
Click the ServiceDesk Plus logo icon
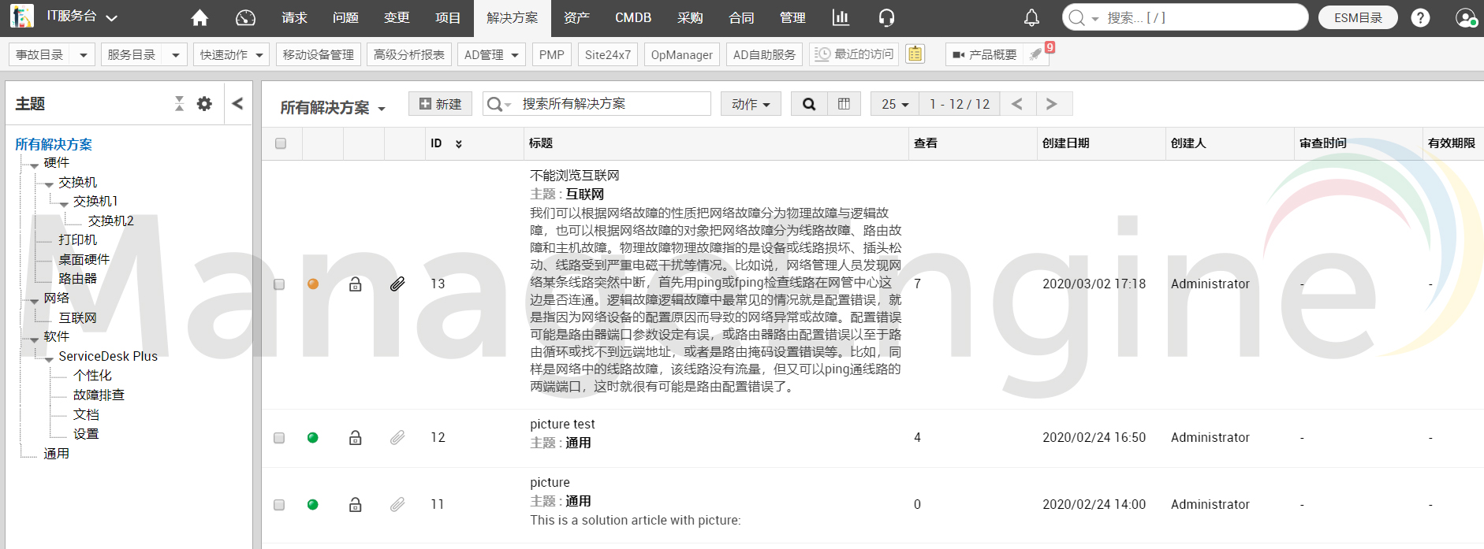click(21, 17)
